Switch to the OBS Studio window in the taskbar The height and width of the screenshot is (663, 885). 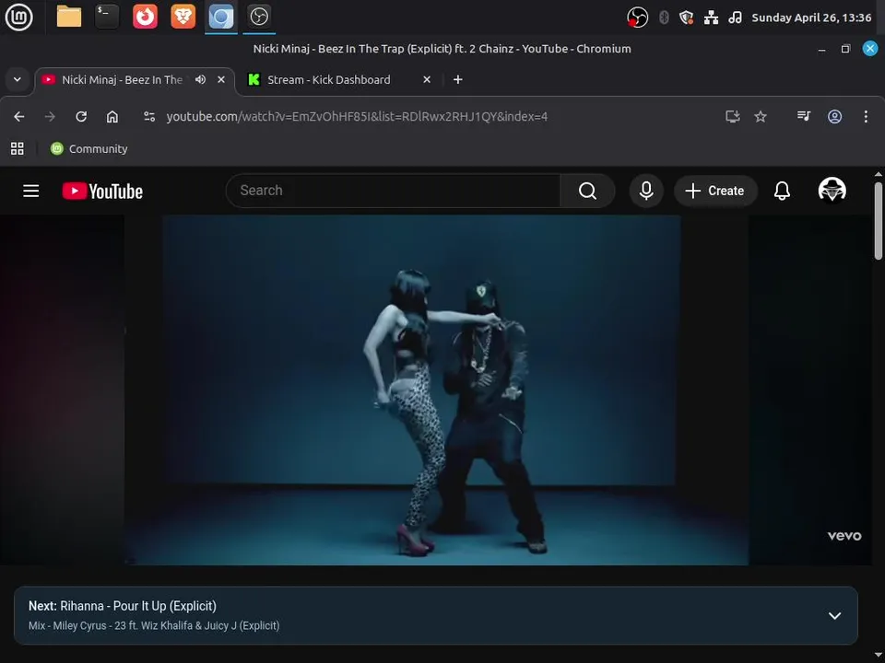259,17
